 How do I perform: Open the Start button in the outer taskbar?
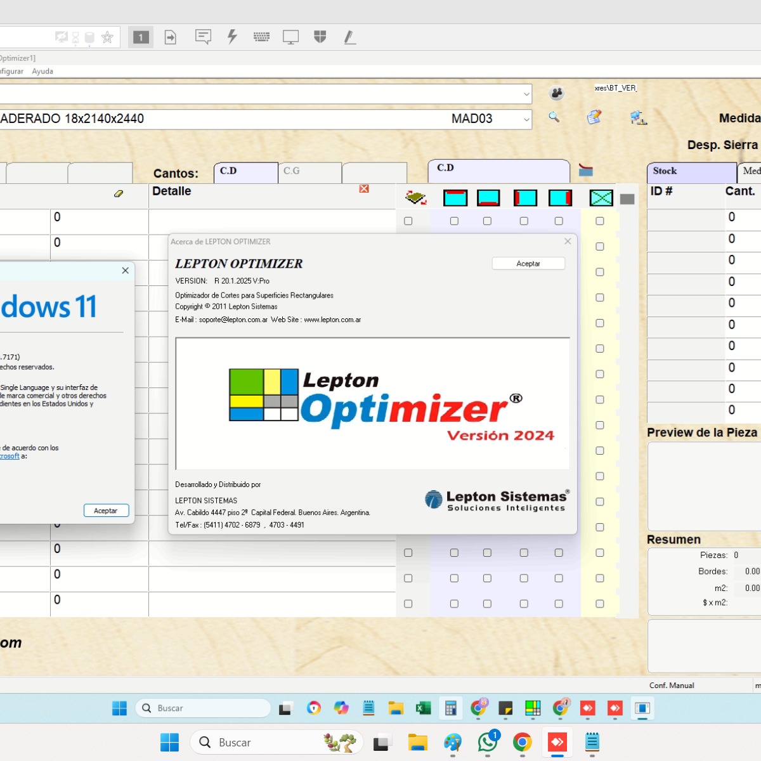click(169, 742)
